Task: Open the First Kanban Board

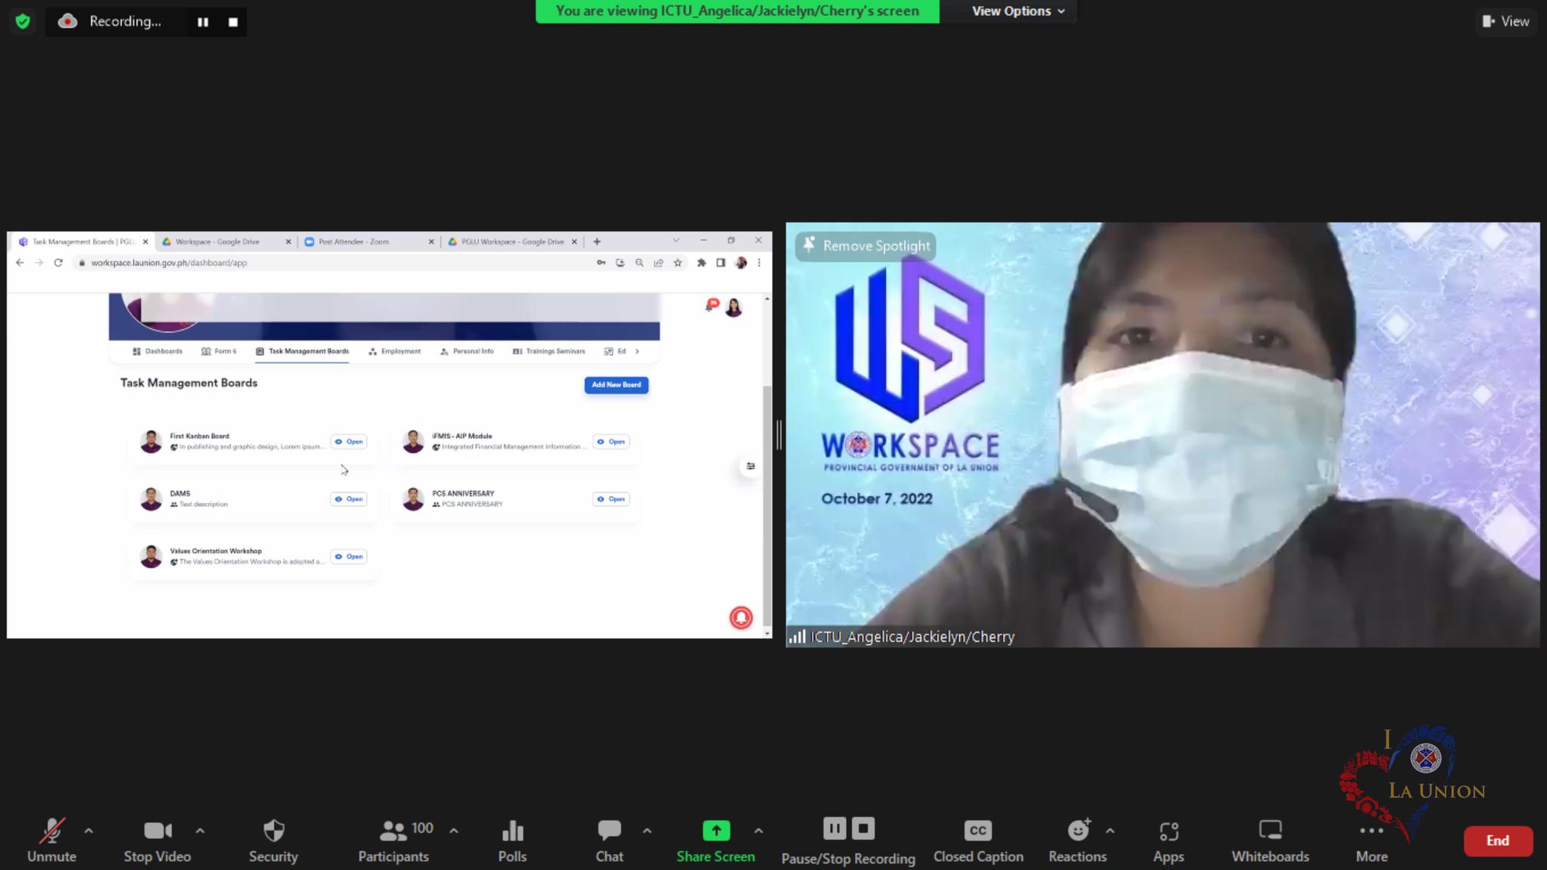Action: click(349, 442)
